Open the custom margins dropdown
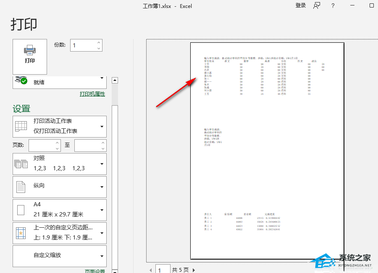Screen dimensions: 378x273 click(x=60, y=233)
